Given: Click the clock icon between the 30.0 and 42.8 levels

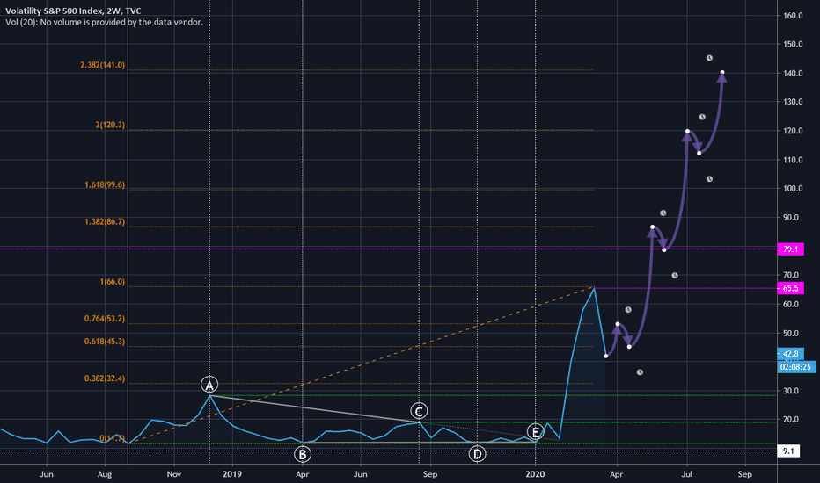Looking at the screenshot, I should click(x=640, y=372).
